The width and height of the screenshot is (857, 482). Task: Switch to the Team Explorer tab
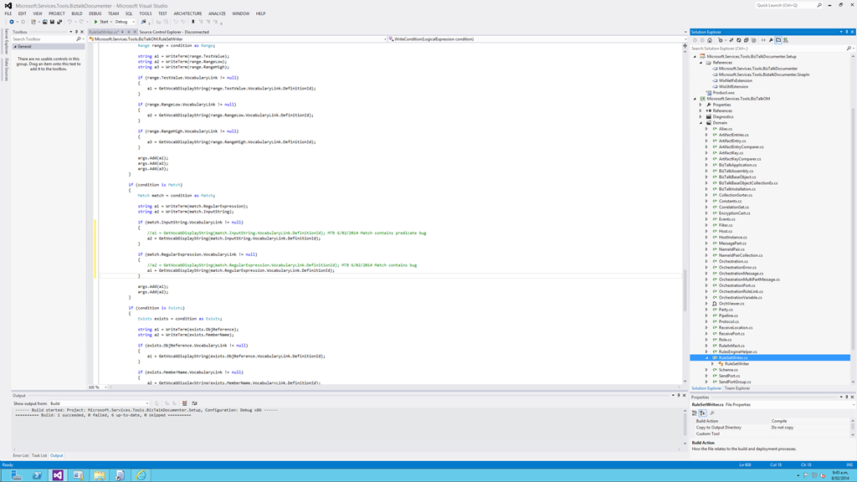click(737, 388)
